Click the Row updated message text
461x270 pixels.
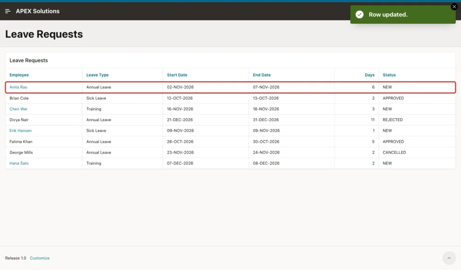point(388,15)
